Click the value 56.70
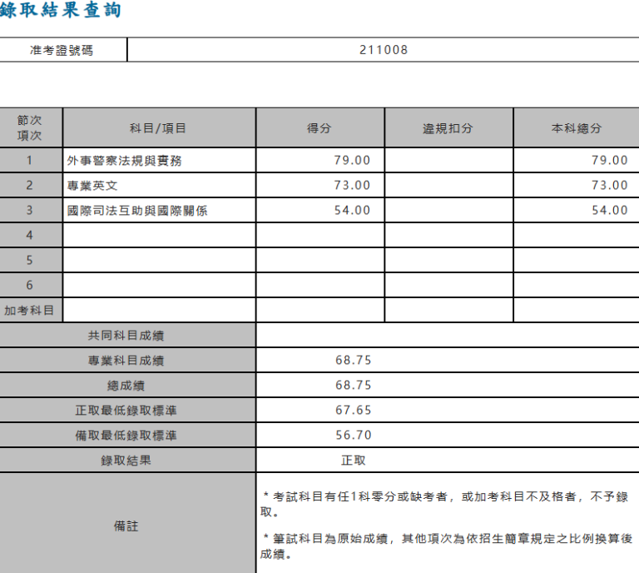Viewport: 639px width, 573px height. 354,435
